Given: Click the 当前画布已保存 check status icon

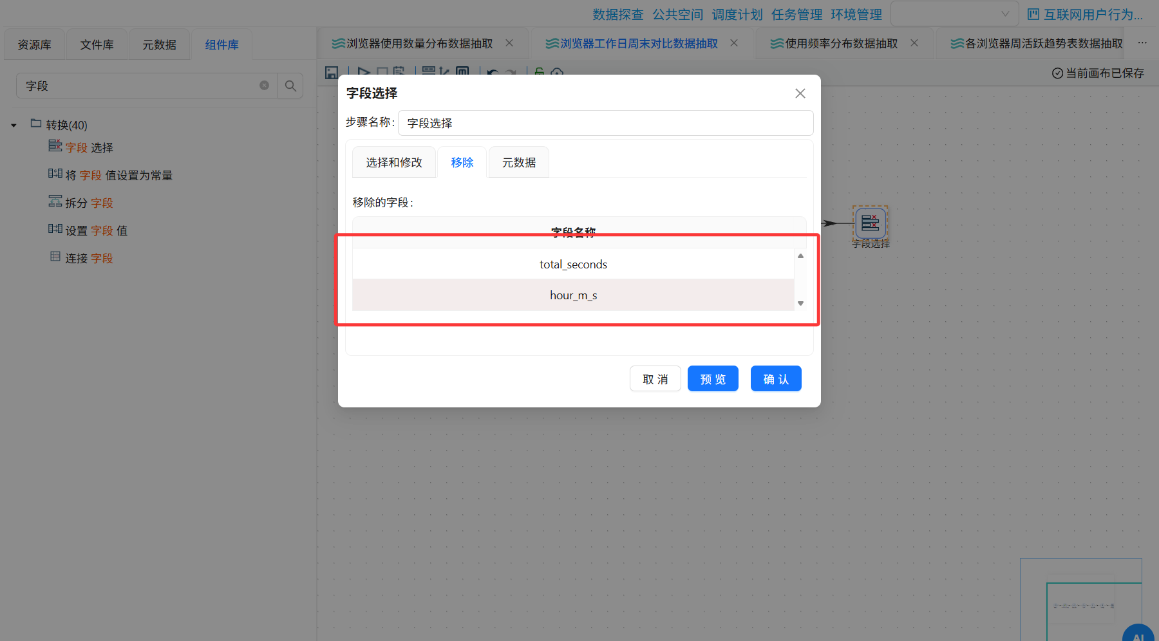Looking at the screenshot, I should [1057, 73].
